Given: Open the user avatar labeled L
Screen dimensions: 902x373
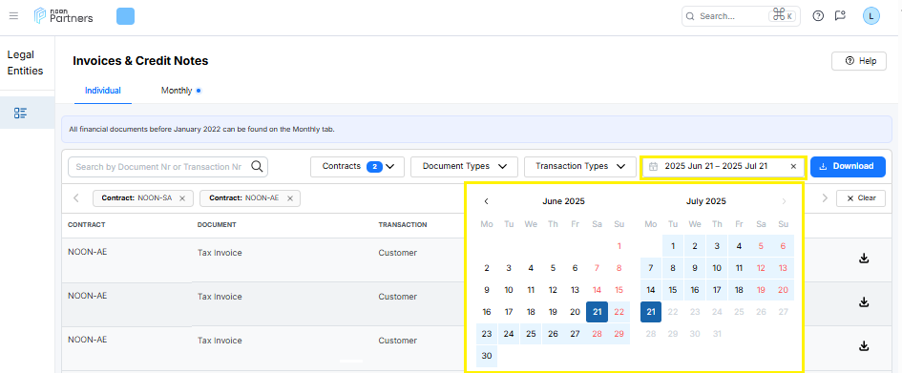Looking at the screenshot, I should pyautogui.click(x=871, y=16).
